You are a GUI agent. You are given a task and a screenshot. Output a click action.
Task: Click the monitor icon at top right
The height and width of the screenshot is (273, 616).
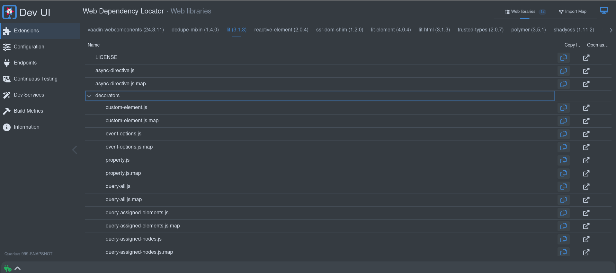[604, 11]
